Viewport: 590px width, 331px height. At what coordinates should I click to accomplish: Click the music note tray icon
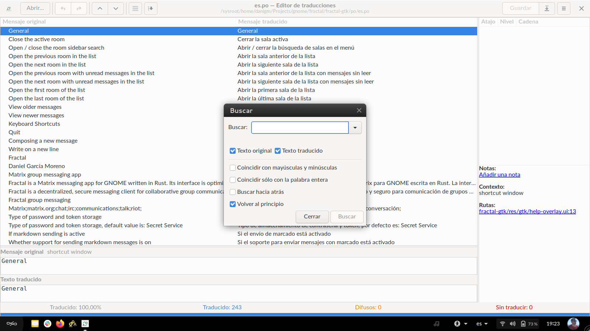(x=437, y=324)
